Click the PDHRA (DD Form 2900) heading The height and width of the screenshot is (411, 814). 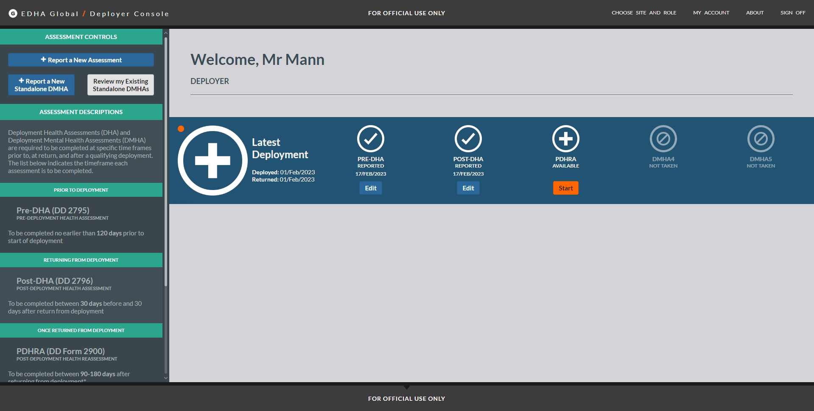tap(61, 351)
